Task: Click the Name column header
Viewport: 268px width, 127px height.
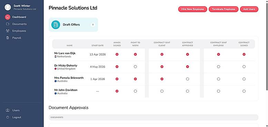Action: (70, 46)
